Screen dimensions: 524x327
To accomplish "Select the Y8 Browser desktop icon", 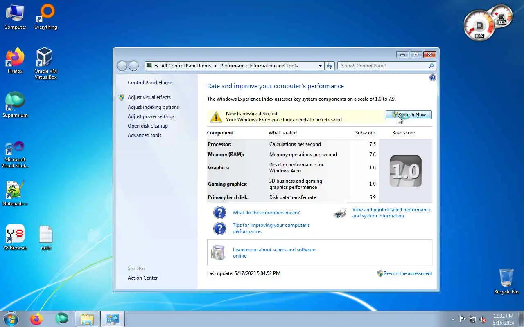I will [x=15, y=237].
